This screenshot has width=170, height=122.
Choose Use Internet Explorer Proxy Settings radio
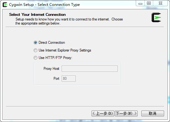click(x=35, y=50)
